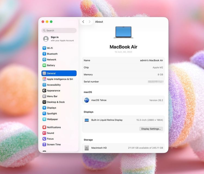204x174 pixels.
Task: Select General in the sidebar
Action: [59, 73]
